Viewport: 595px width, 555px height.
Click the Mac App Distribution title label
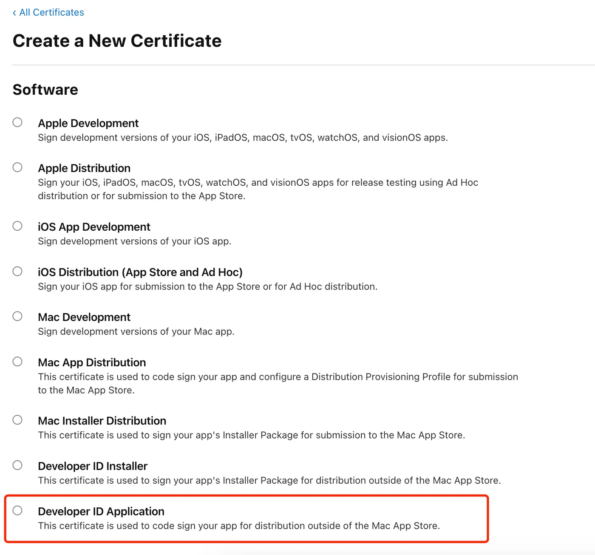click(92, 362)
